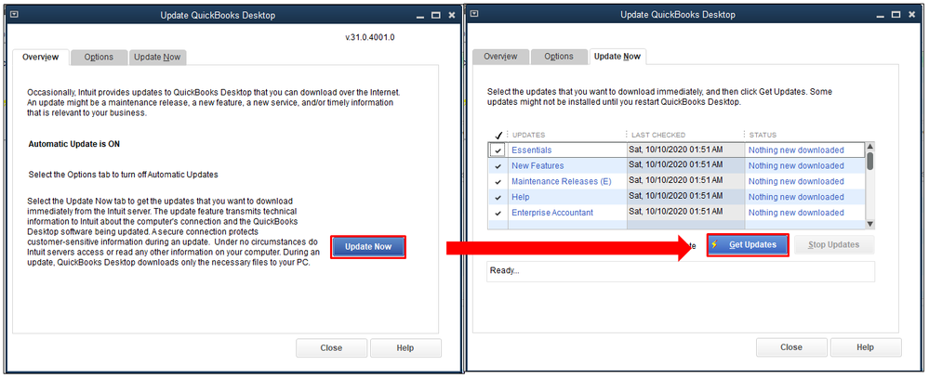
Task: Toggle the select-all checkmark column header
Action: (498, 135)
